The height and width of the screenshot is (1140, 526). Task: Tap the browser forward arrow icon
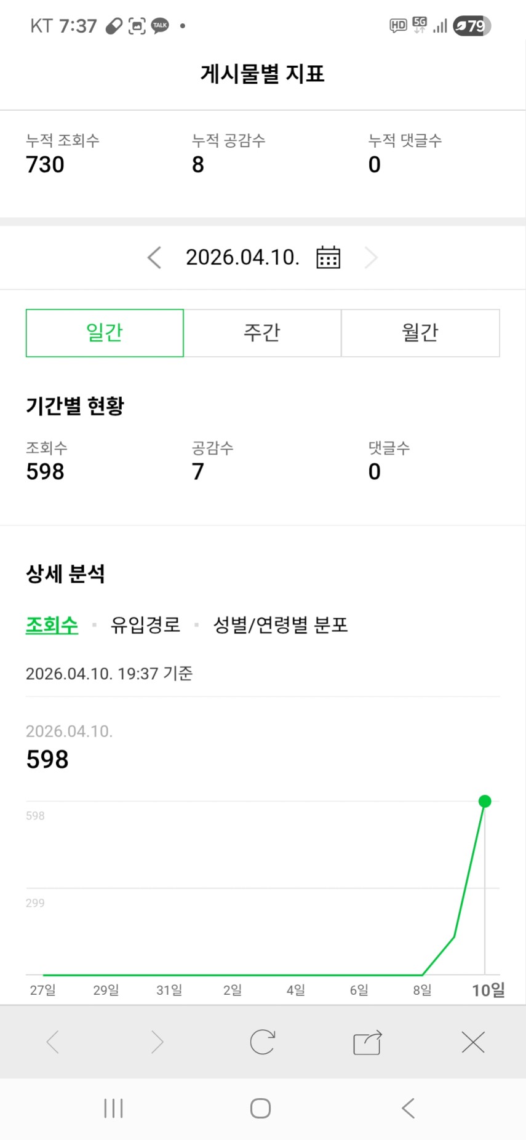click(157, 1042)
